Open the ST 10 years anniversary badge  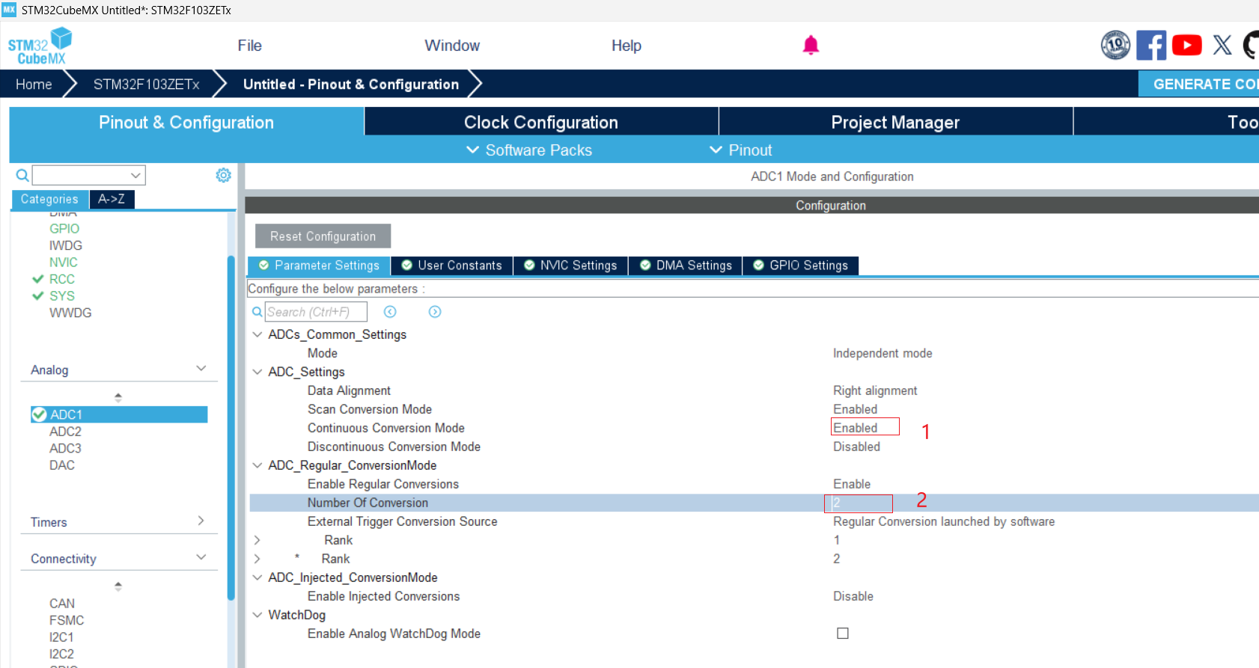coord(1115,46)
